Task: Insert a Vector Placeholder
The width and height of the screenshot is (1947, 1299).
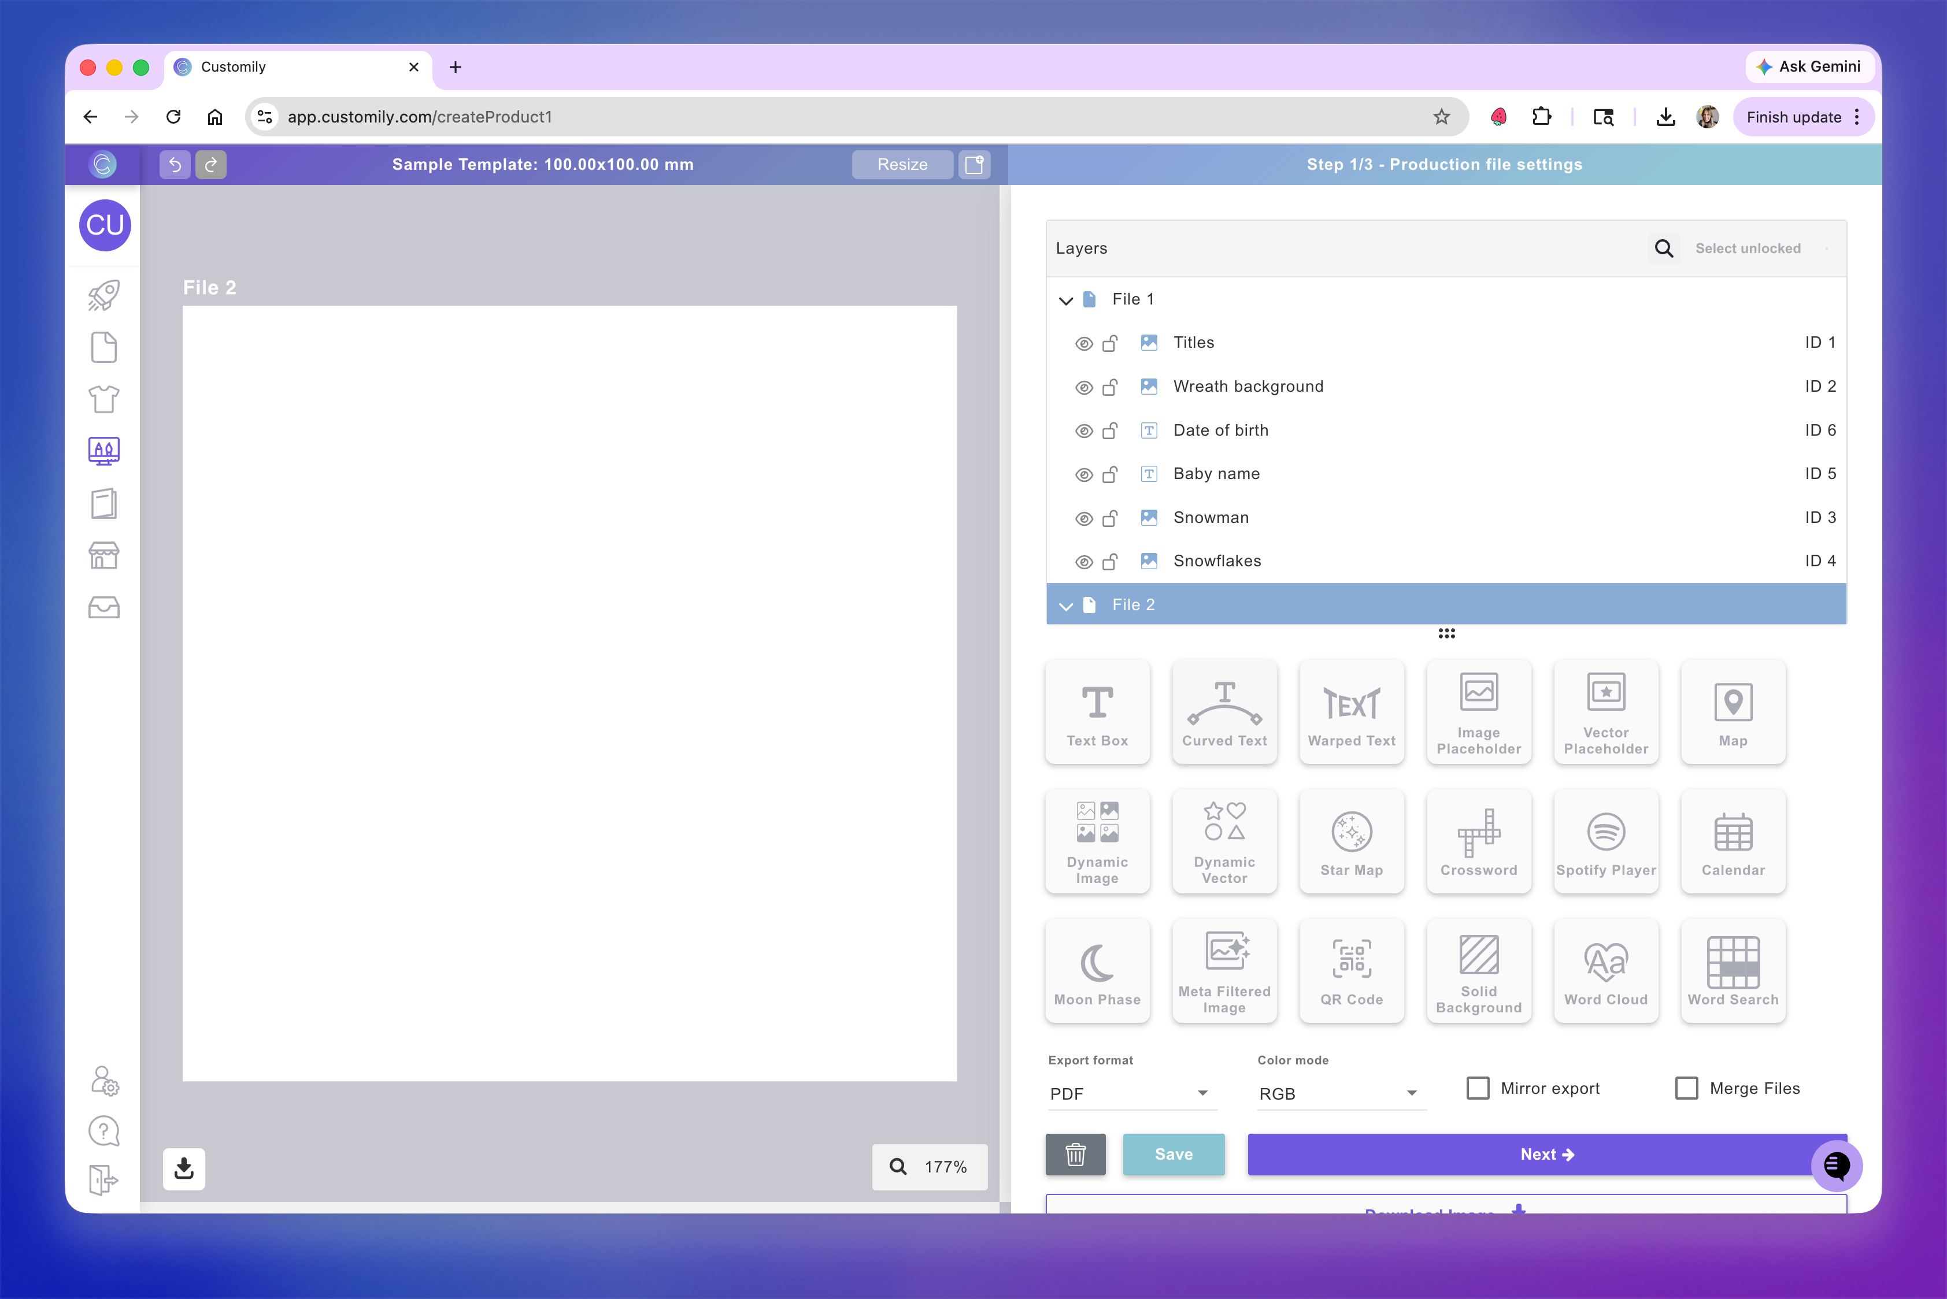Action: click(x=1605, y=712)
